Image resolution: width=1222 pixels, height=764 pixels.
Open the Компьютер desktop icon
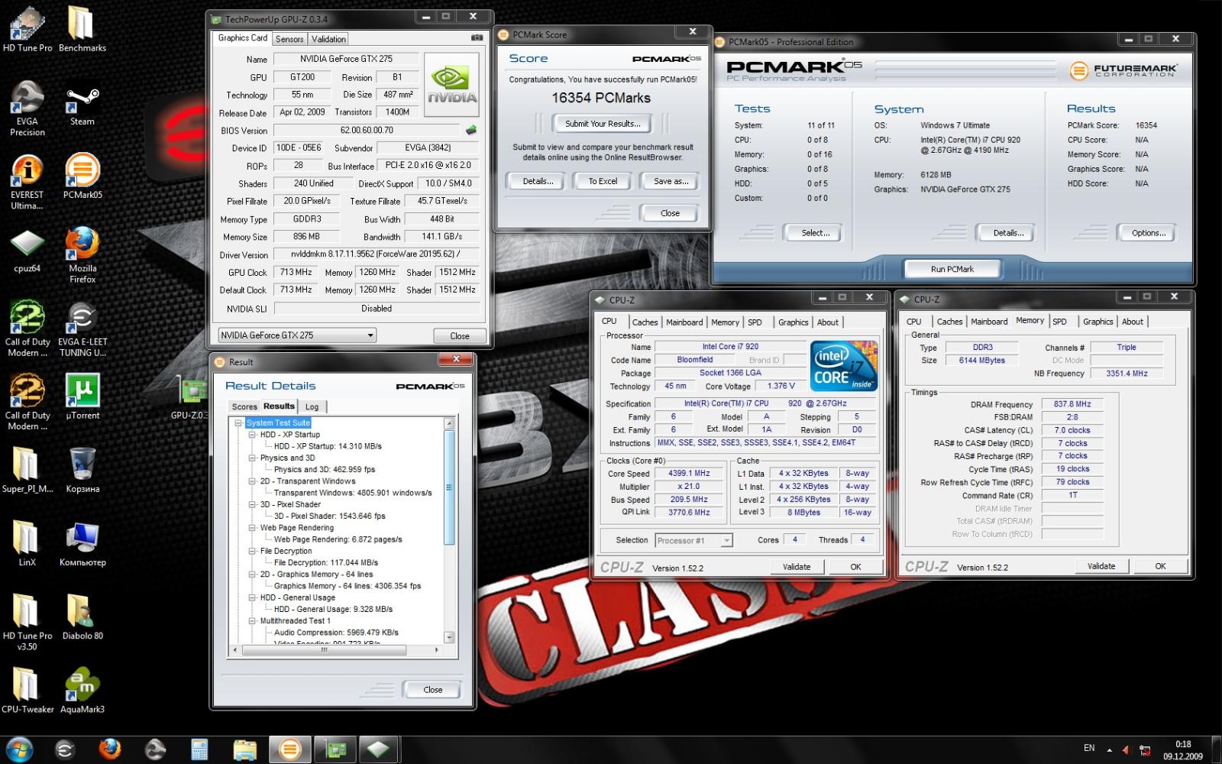(x=82, y=542)
